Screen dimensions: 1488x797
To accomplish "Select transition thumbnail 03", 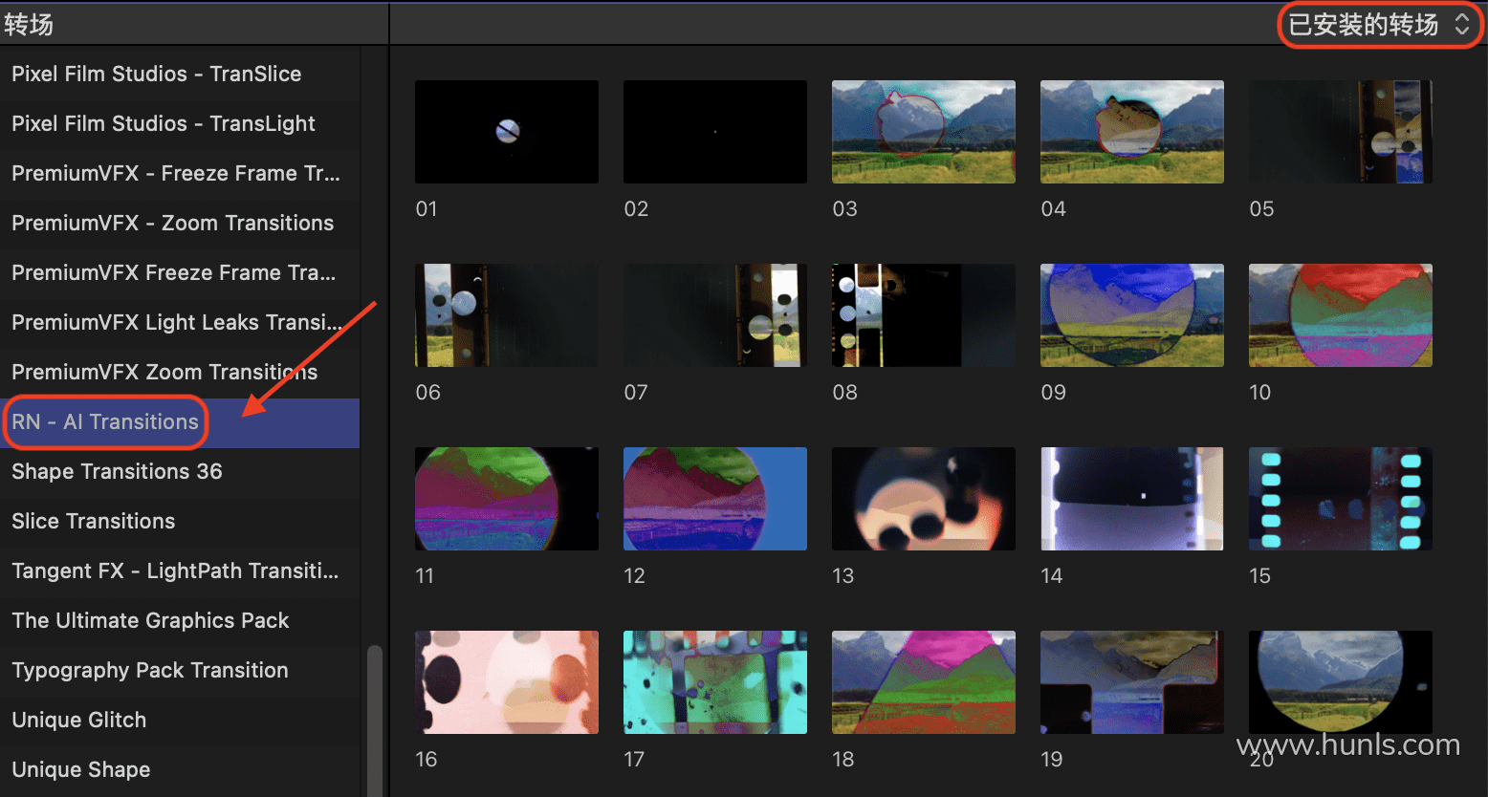I will 924,132.
